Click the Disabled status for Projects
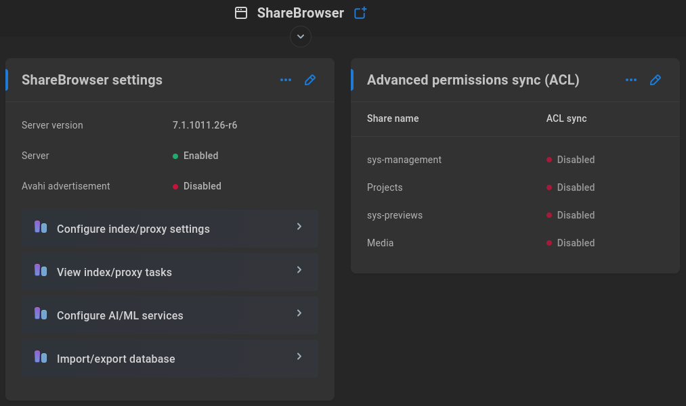This screenshot has width=686, height=406. click(x=570, y=187)
